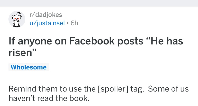The image size is (198, 106).
Task: Click the word "posts" in the title
Action: (x=130, y=42)
